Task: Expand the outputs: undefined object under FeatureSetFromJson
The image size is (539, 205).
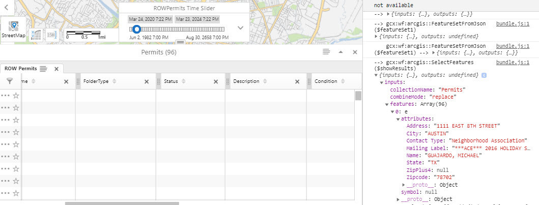Action: pyautogui.click(x=376, y=36)
